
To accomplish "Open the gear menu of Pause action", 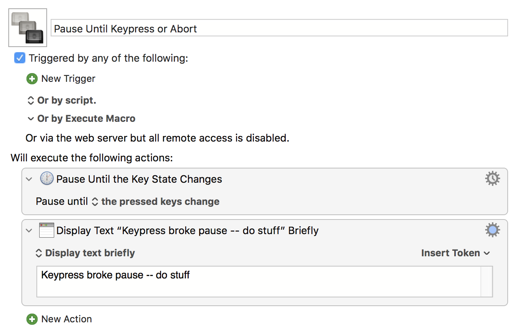I will click(493, 179).
